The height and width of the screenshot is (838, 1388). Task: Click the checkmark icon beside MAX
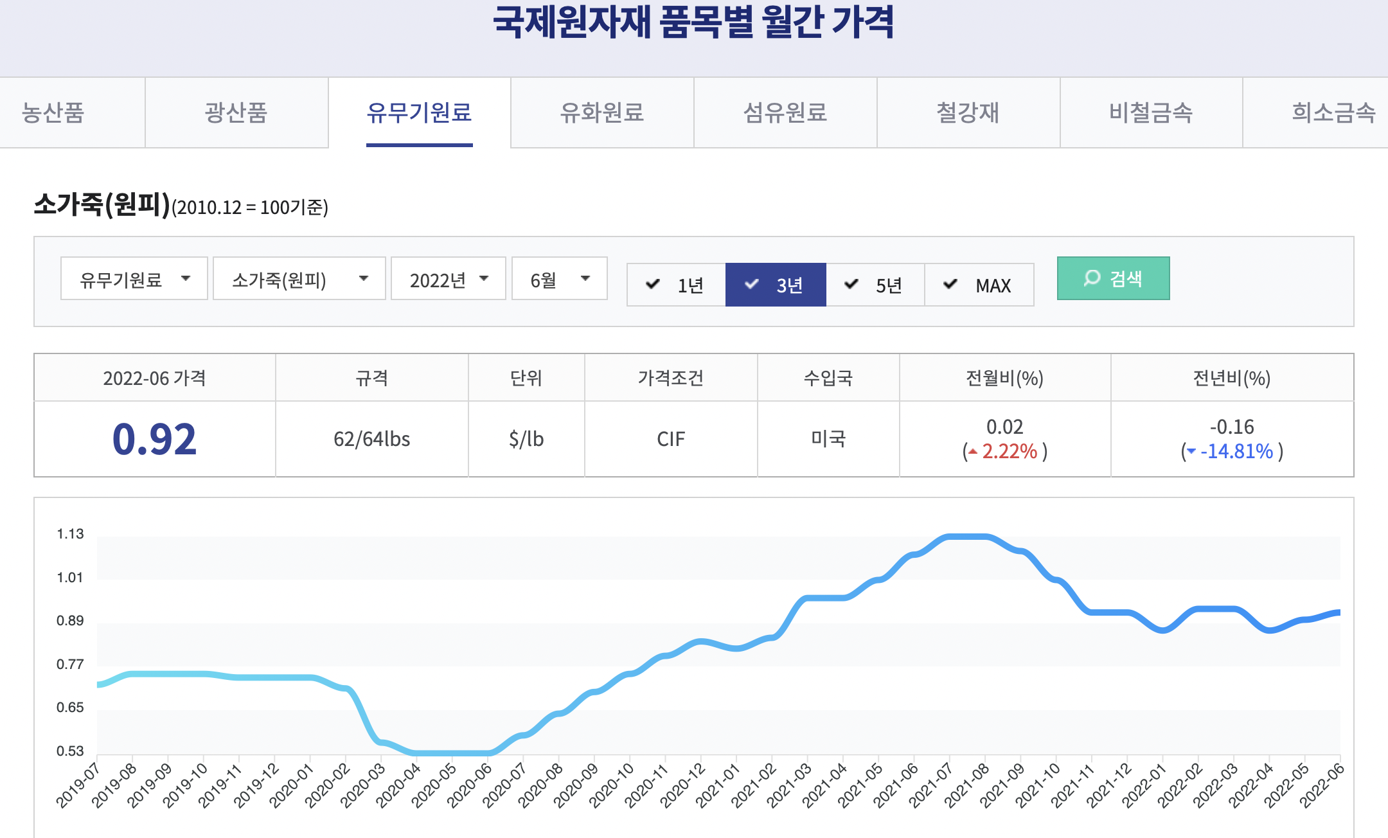coord(950,284)
